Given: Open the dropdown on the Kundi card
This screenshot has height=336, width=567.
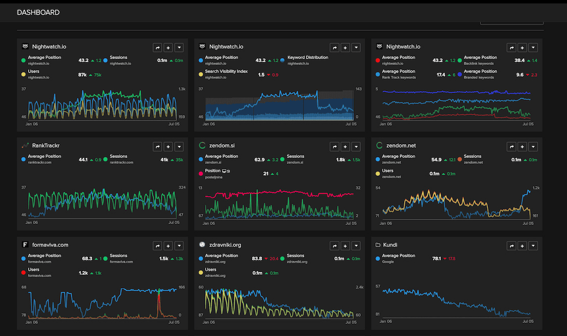Looking at the screenshot, I should pos(533,246).
